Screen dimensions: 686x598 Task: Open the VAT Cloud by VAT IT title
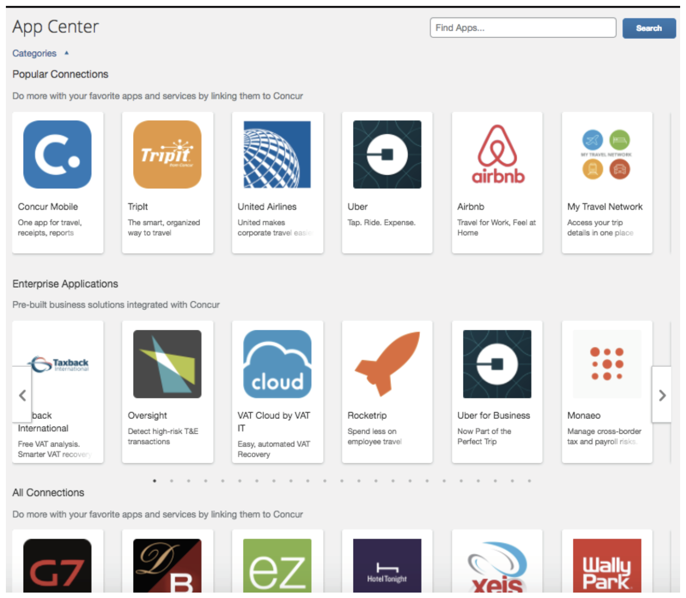point(274,422)
